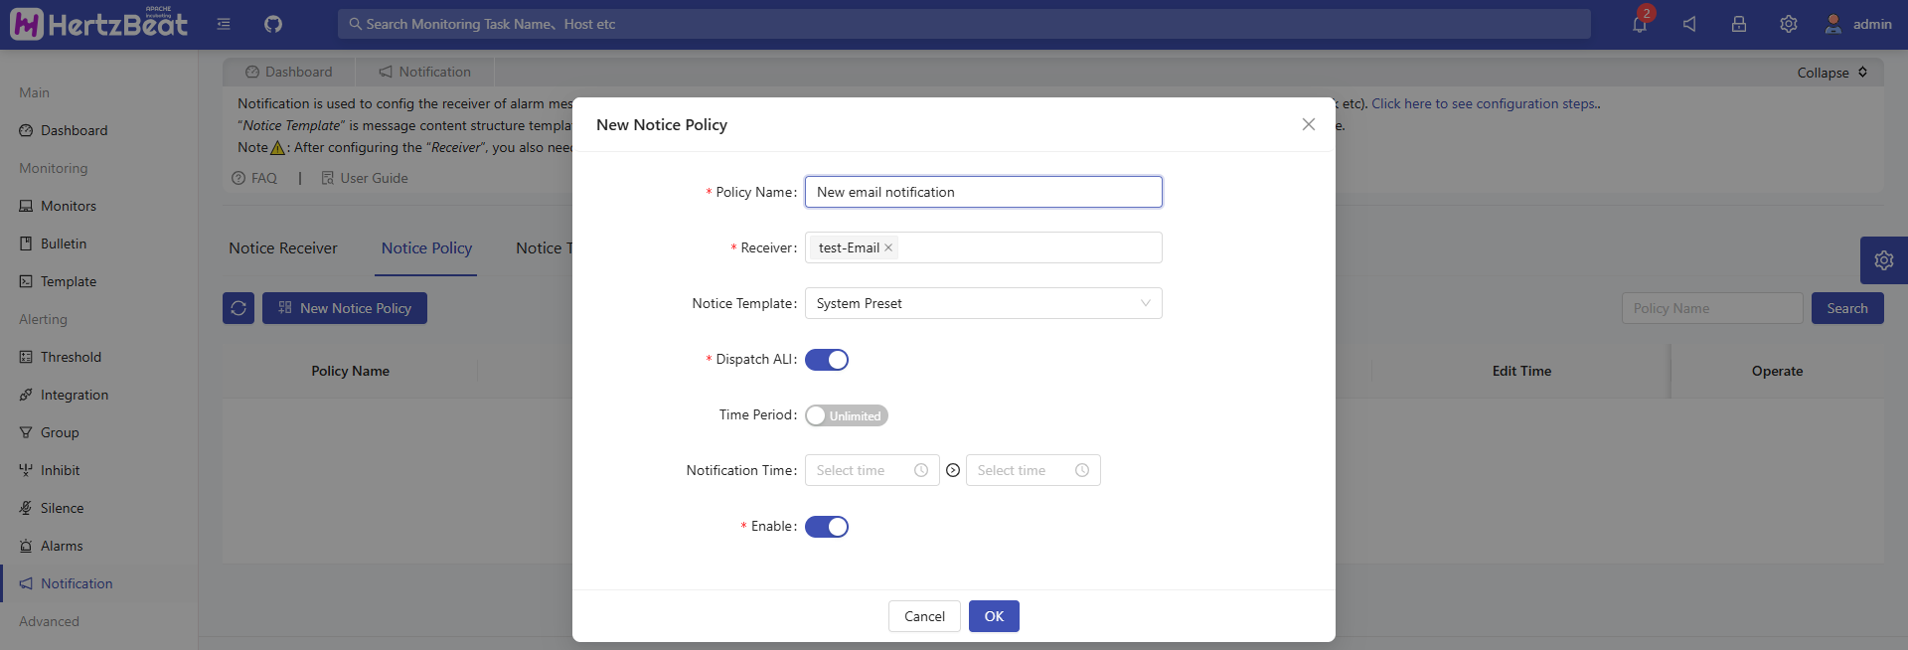Open the Notice Template dropdown
Viewport: 1908px width, 650px height.
[x=983, y=303]
